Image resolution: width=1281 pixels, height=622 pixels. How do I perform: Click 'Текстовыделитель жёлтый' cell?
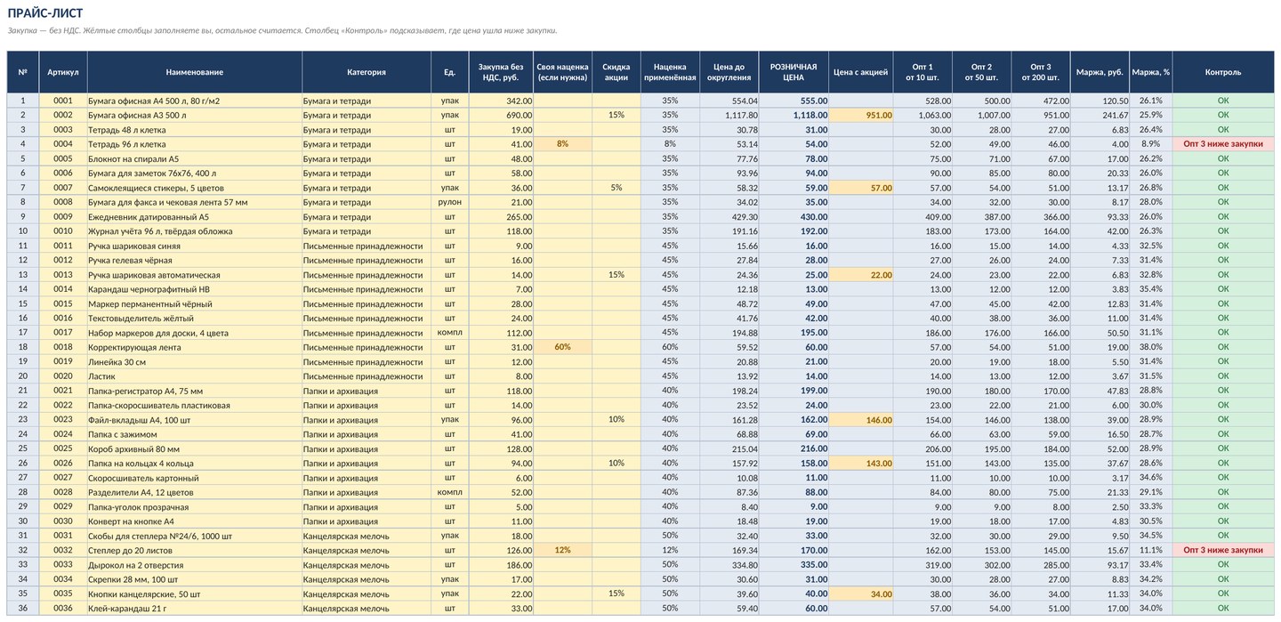pos(194,319)
